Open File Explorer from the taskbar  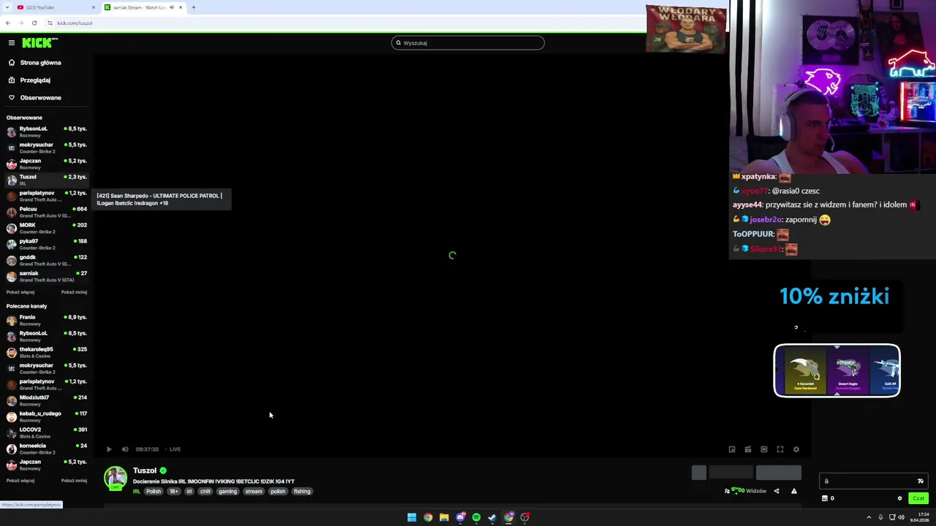[444, 517]
